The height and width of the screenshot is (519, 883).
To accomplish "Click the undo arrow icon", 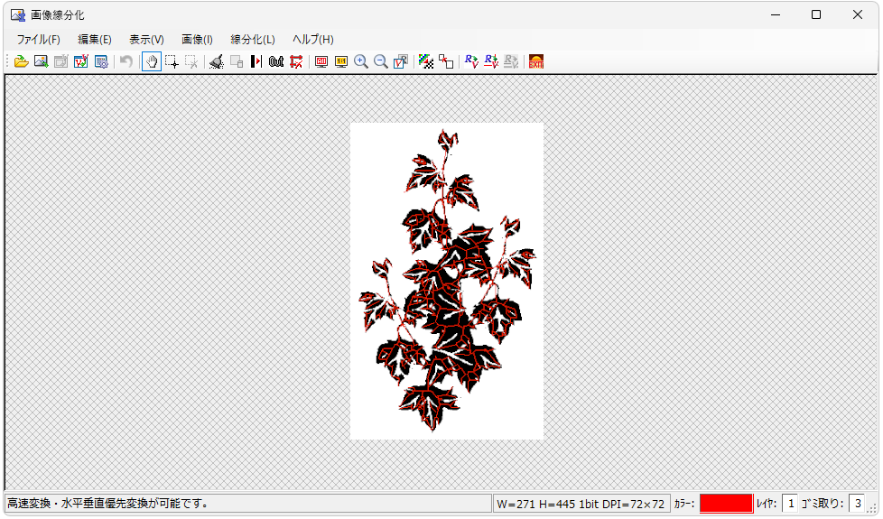I will click(x=126, y=61).
